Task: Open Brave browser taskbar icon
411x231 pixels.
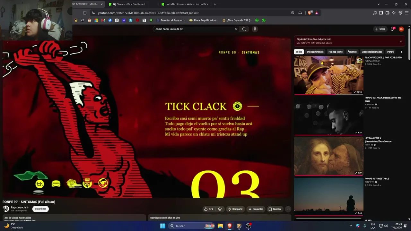Action: [230, 226]
